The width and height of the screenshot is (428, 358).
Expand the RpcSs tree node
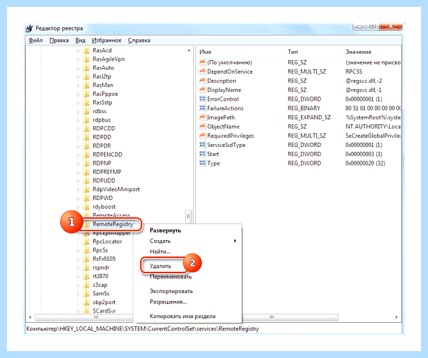click(78, 250)
